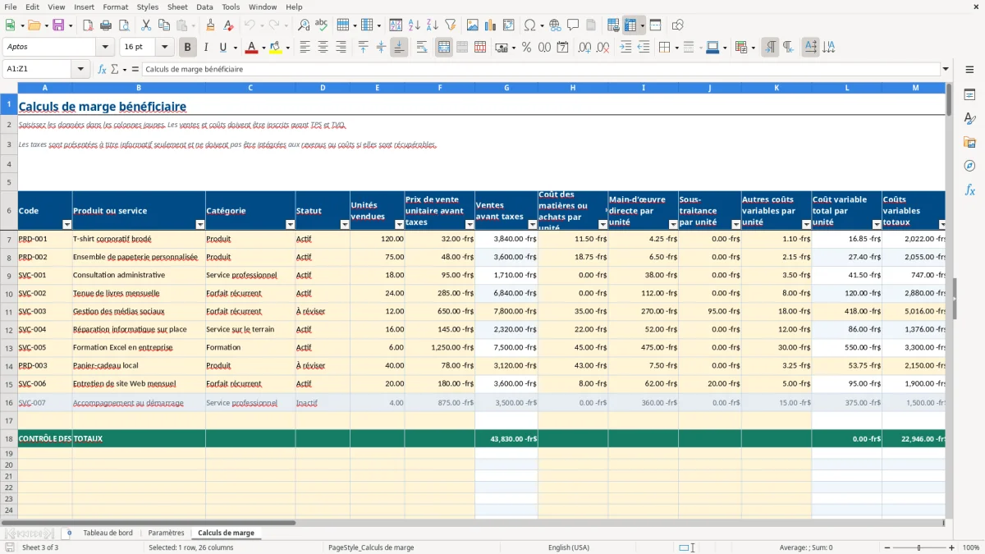Image resolution: width=985 pixels, height=554 pixels.
Task: Click the Print icon
Action: pos(106,25)
